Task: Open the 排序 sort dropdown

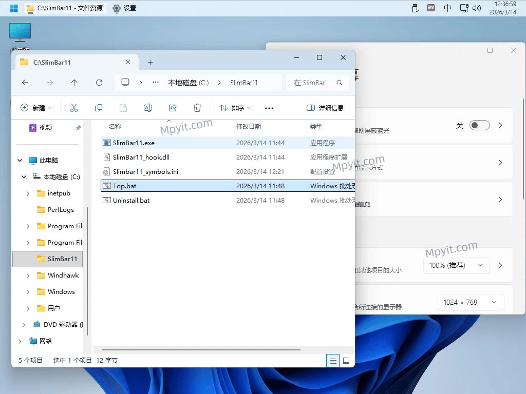Action: click(235, 108)
